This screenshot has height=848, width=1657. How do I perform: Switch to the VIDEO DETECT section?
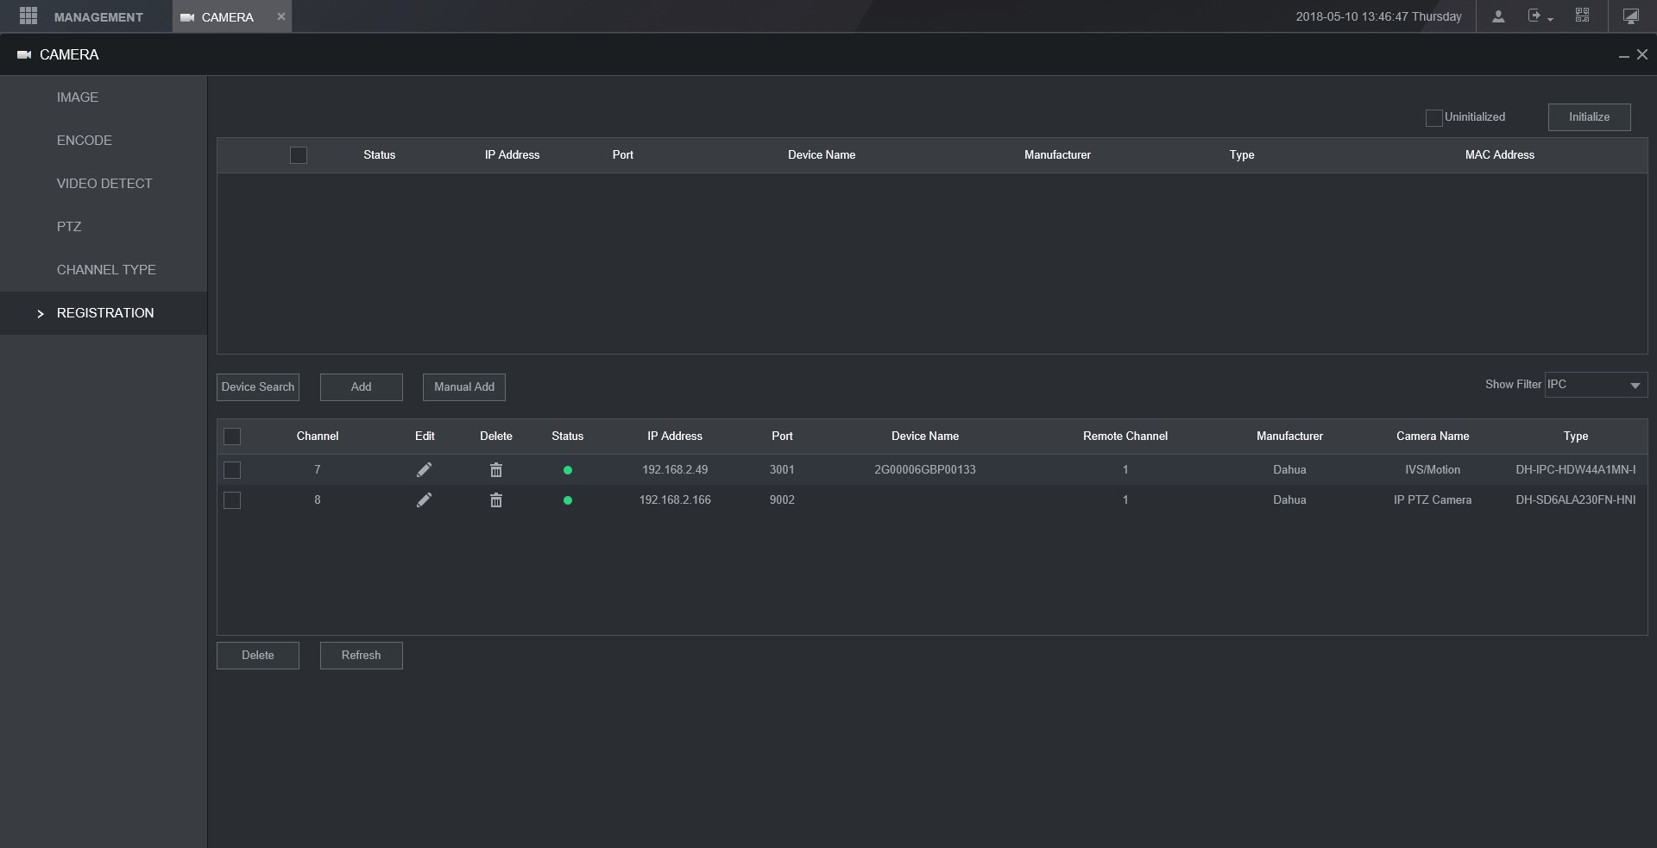pos(104,184)
